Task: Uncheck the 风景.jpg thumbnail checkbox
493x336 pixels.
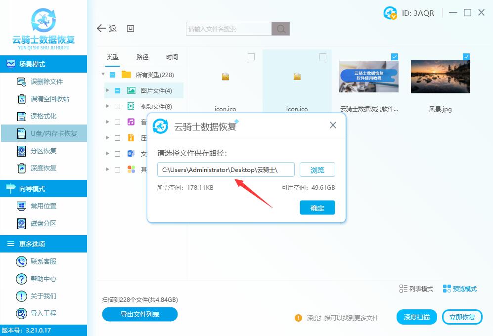Action: tap(466, 57)
